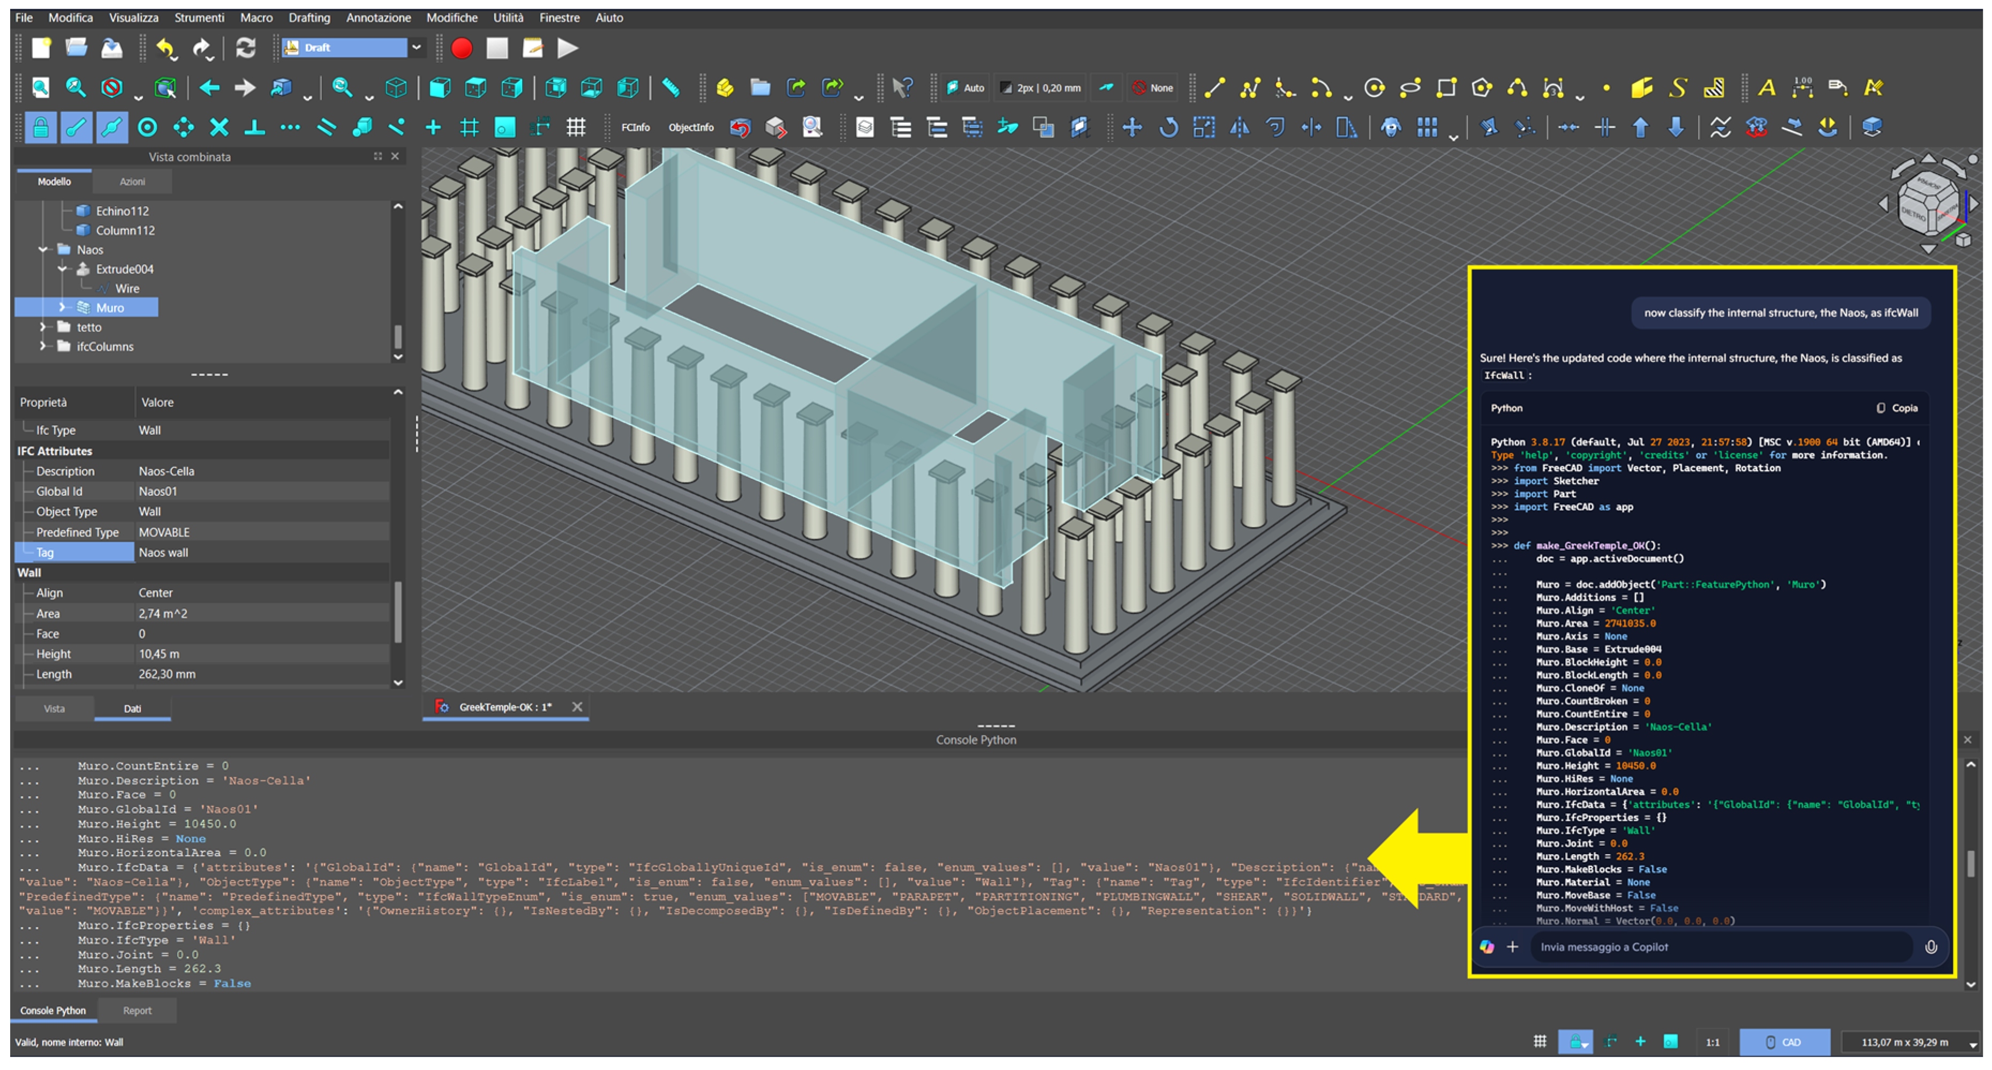Open the Draft workbench dropdown
This screenshot has width=1992, height=1070.
pyautogui.click(x=417, y=48)
